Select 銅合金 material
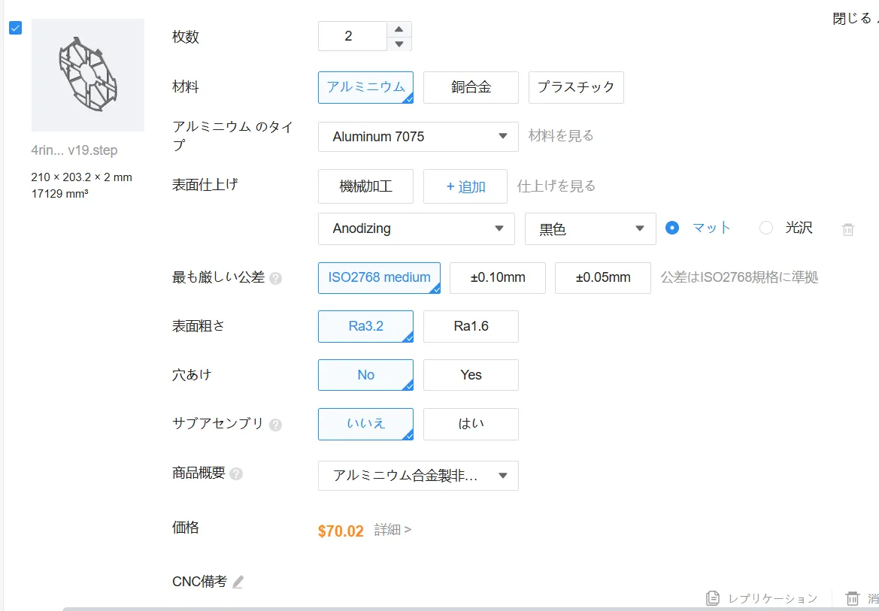 pyautogui.click(x=471, y=87)
